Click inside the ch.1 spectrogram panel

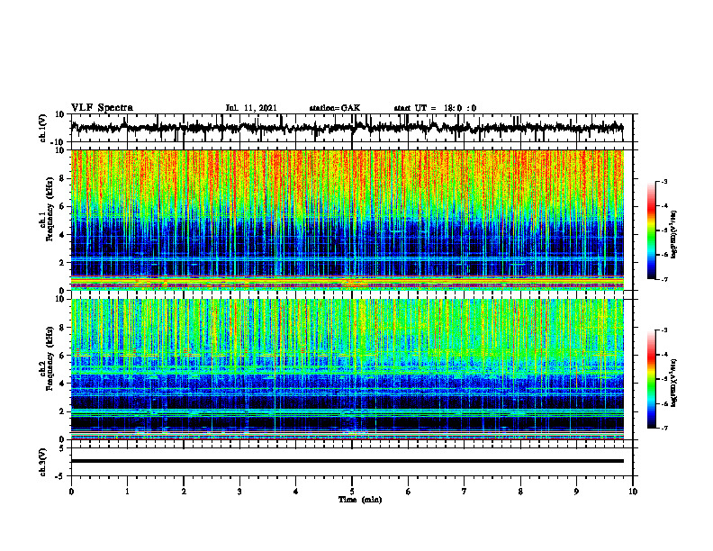point(347,220)
